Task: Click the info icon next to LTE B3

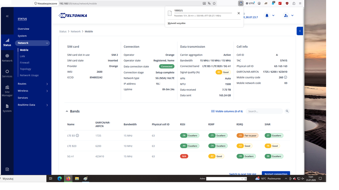Action: click(77, 136)
